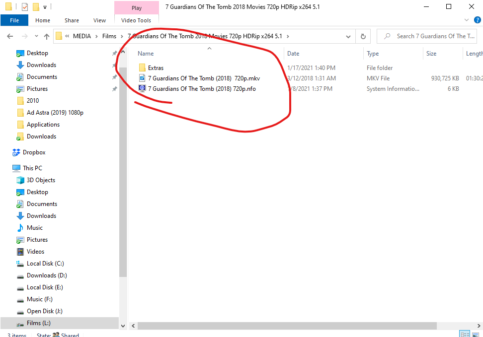Open Local Disk (E:) drive
This screenshot has height=337, width=483.
[x=45, y=287]
